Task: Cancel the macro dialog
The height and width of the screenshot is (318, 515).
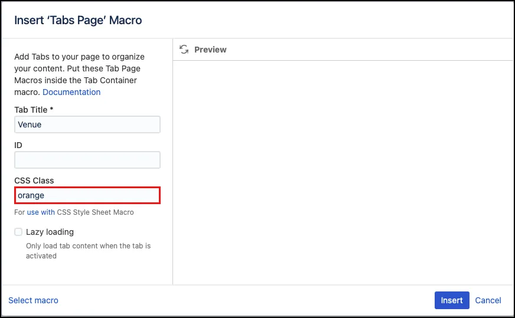Action: point(488,300)
